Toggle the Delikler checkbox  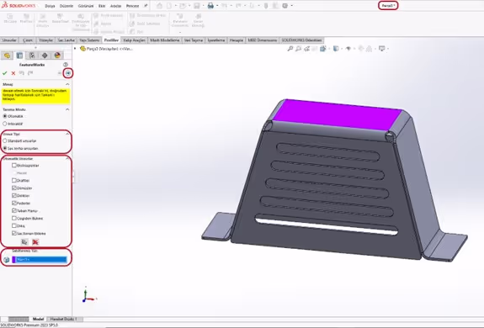(x=14, y=195)
